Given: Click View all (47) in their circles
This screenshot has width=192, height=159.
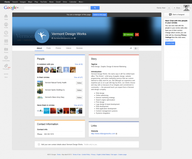Looking at the screenshot, I should pyautogui.click(x=78, y=77).
